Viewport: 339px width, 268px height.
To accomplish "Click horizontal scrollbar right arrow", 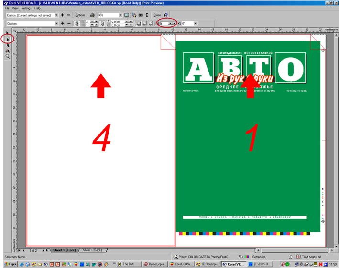I will pyautogui.click(x=332, y=250).
